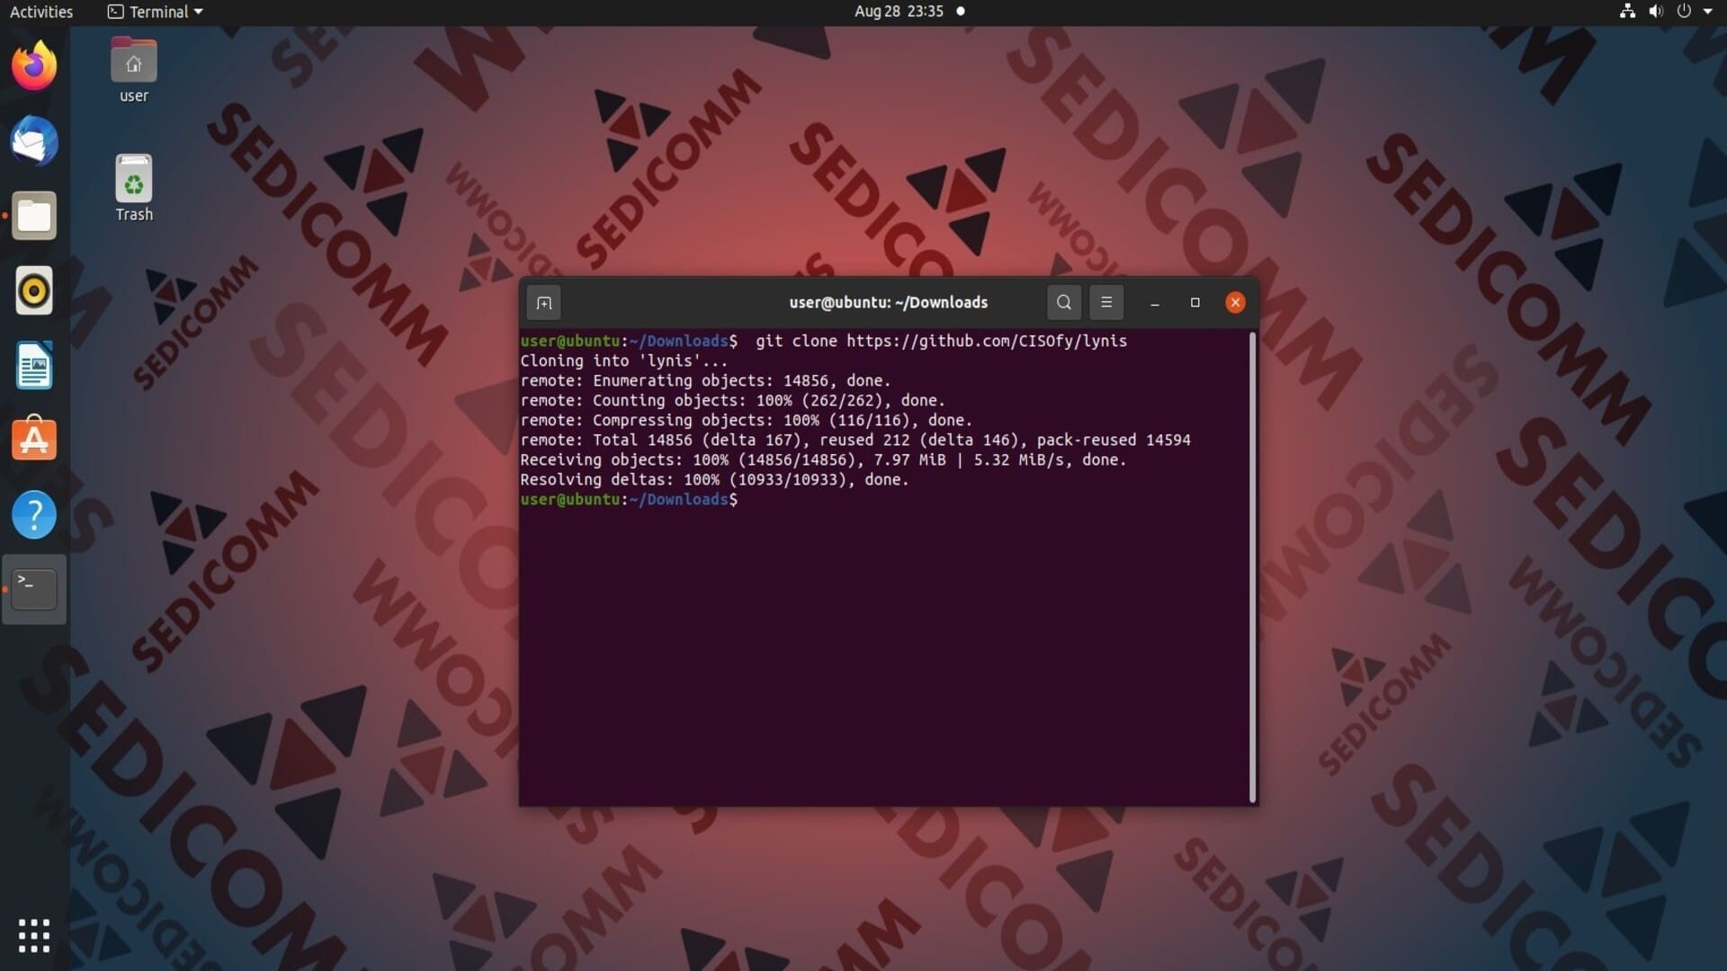The height and width of the screenshot is (971, 1727).
Task: Maximize the terminal window
Action: pos(1195,303)
